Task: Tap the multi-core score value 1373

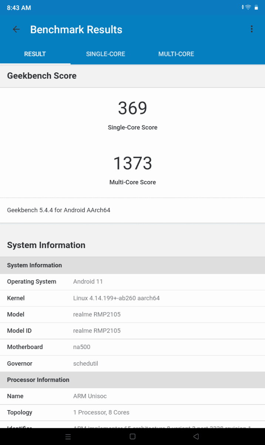Action: (132, 163)
